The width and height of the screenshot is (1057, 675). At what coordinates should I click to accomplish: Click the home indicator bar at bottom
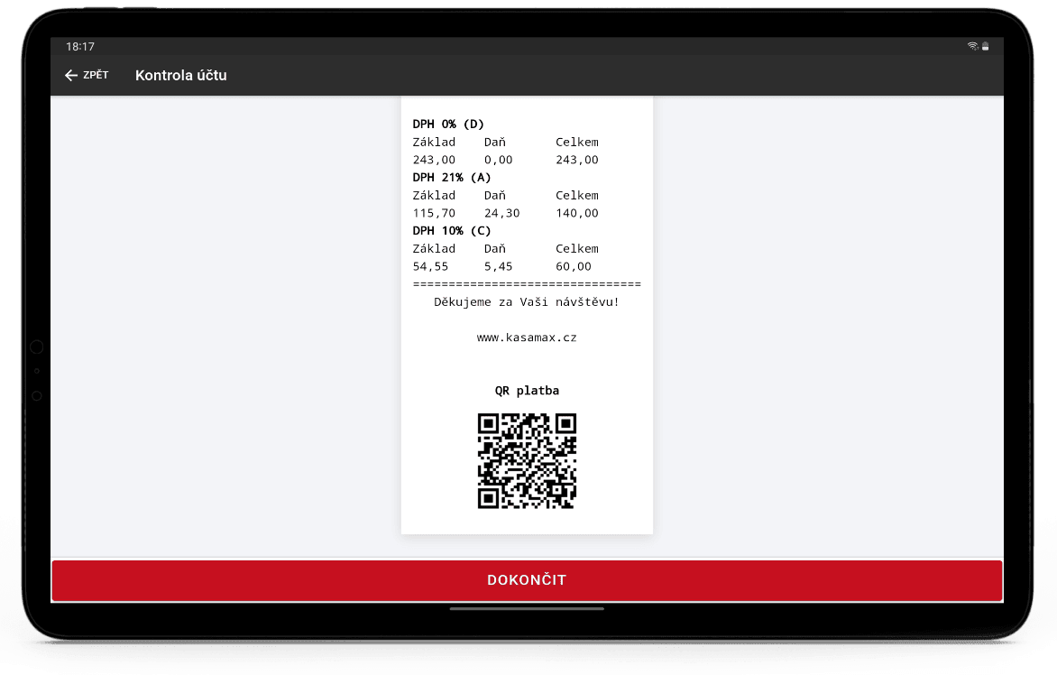point(527,608)
